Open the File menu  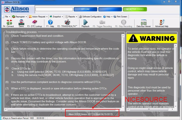click(6, 17)
